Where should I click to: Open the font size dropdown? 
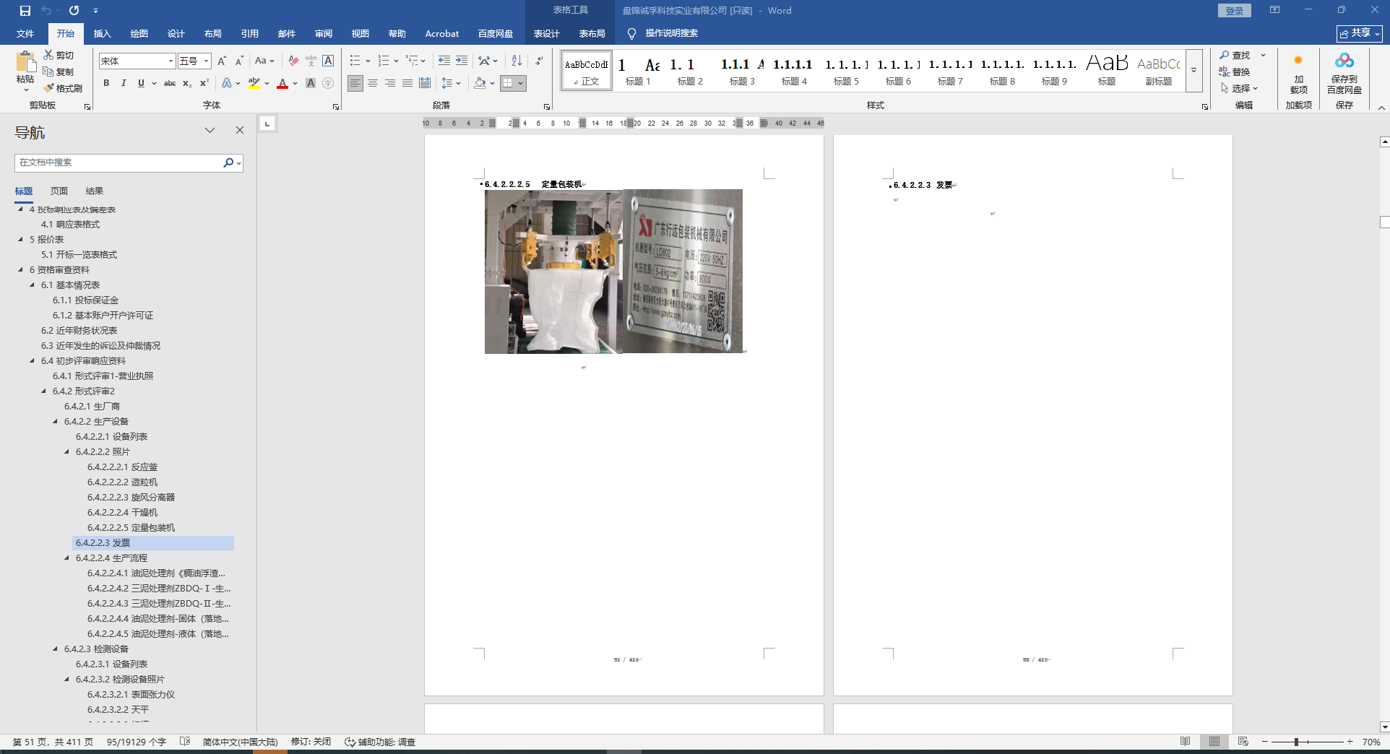tap(206, 61)
